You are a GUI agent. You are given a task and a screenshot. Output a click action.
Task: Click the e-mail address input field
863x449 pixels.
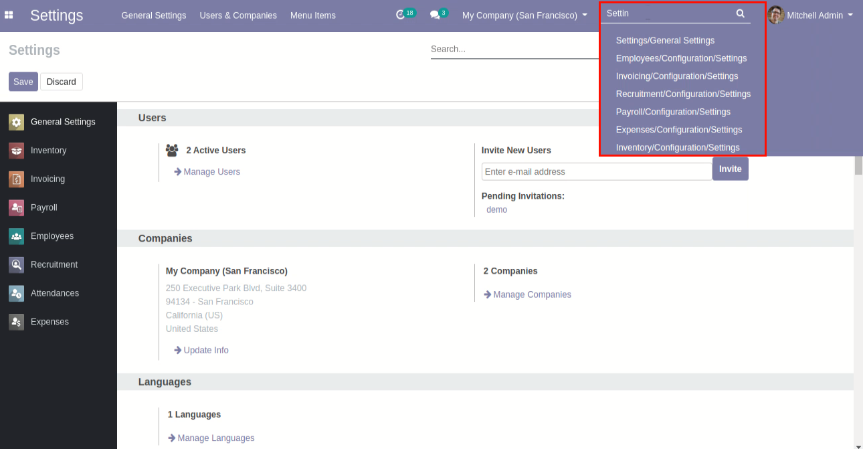pyautogui.click(x=596, y=172)
